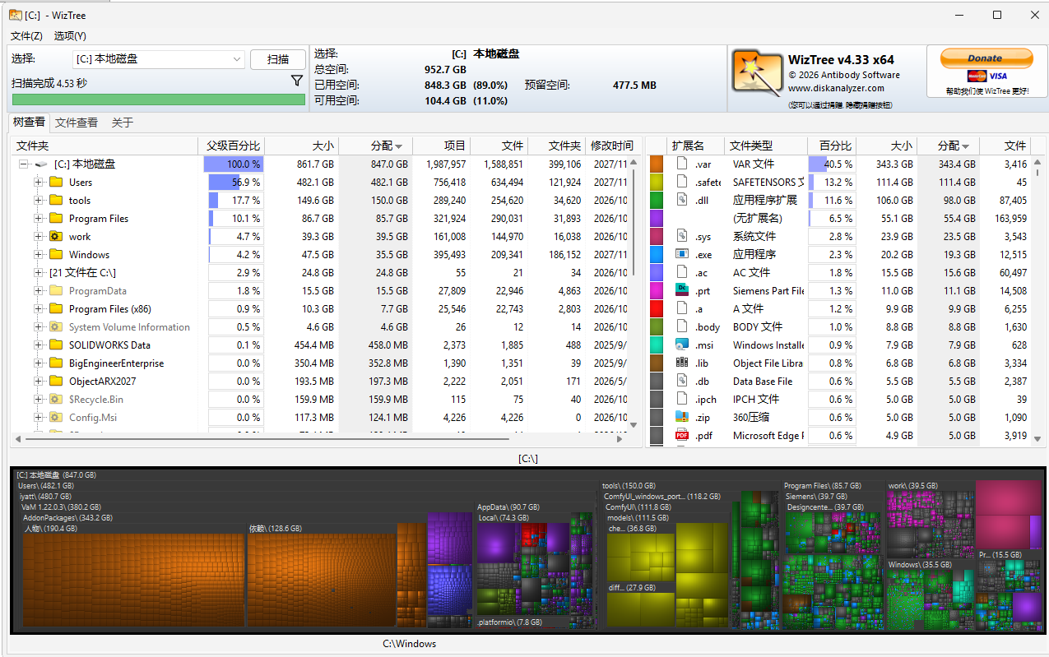Sort folder tree by 分配 column
1049x657 pixels.
[375, 146]
